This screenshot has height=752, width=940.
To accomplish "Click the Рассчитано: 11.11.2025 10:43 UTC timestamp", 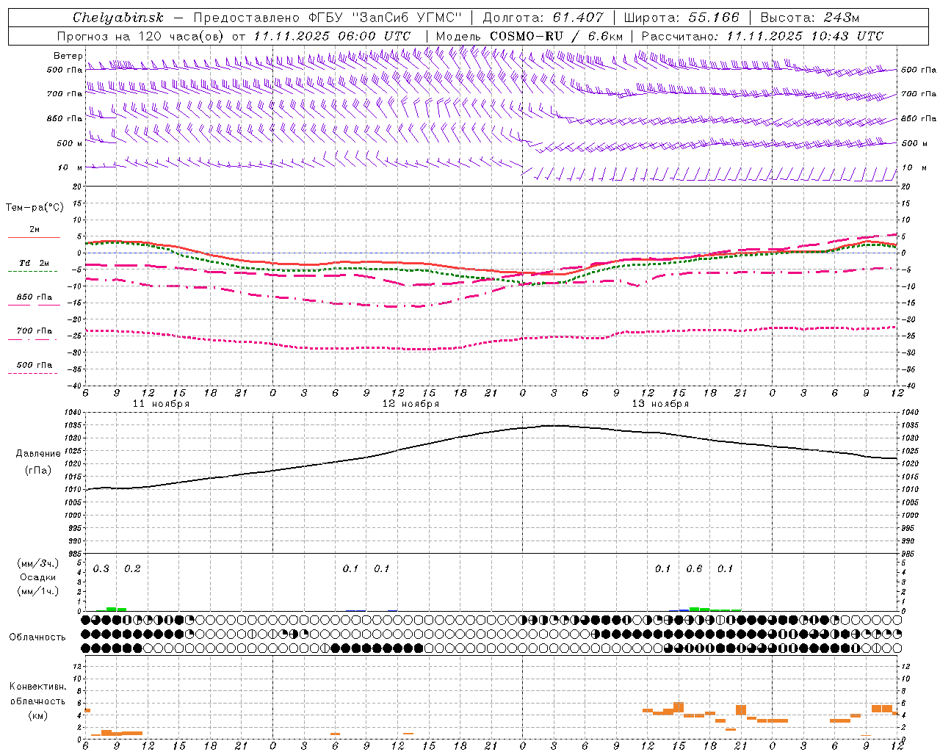I will 762,36.
